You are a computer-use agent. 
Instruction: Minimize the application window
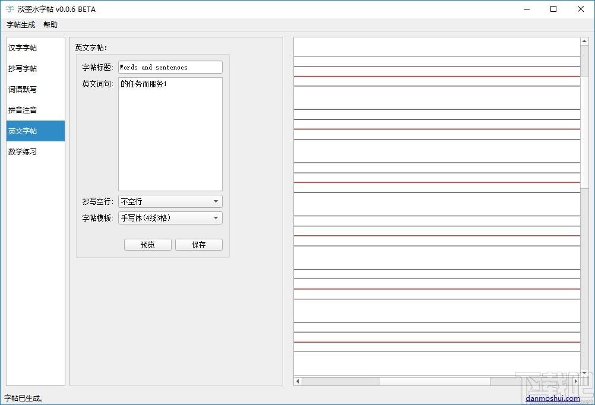click(x=527, y=9)
